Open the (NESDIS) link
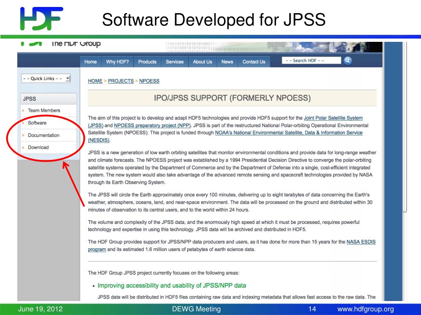Image resolution: width=421 pixels, height=315 pixels. [x=99, y=140]
